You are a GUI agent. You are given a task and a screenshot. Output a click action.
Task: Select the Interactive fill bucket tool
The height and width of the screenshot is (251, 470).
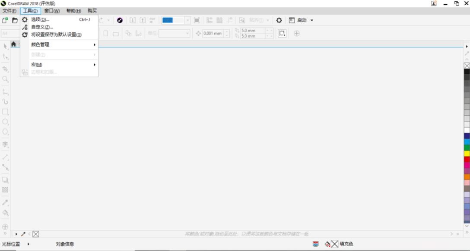pos(5,213)
